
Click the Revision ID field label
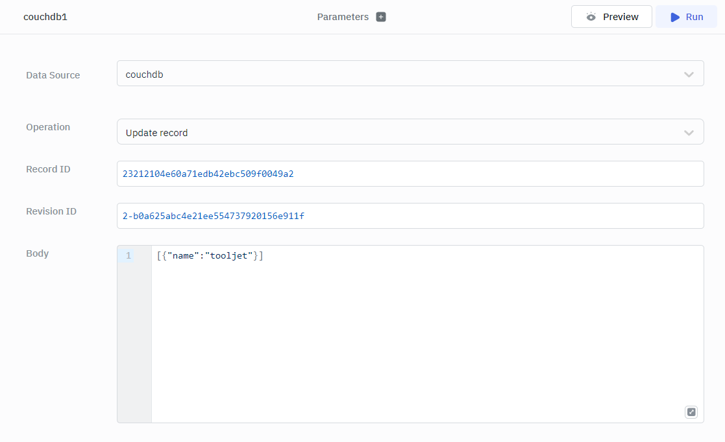pos(51,211)
